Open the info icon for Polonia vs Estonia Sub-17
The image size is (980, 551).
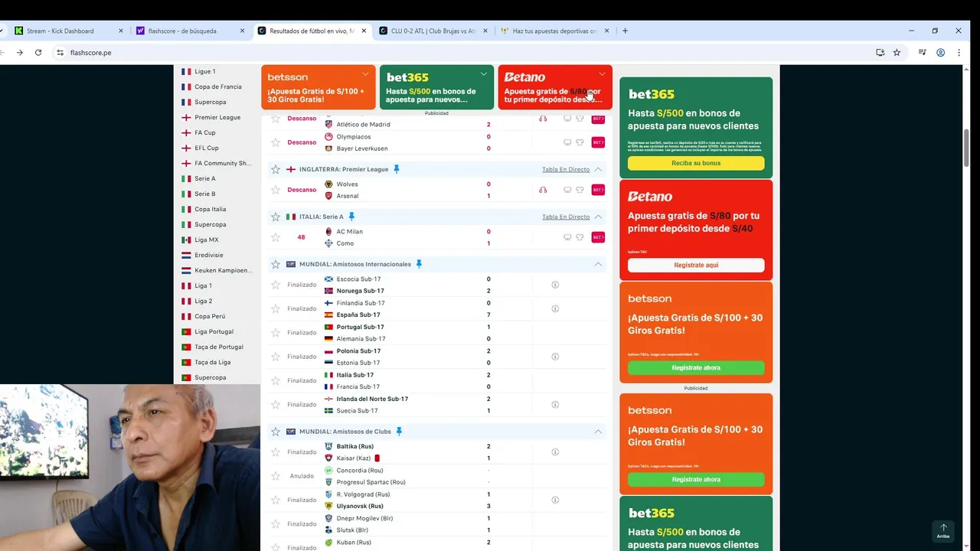(x=555, y=357)
